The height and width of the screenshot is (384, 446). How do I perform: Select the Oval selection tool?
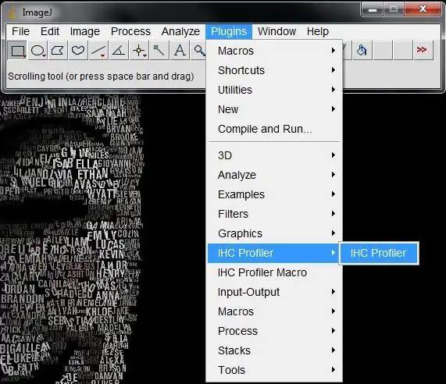coord(37,50)
